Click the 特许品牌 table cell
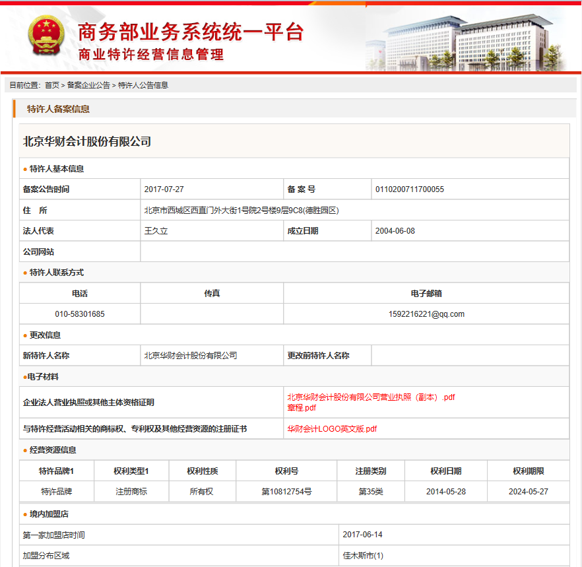Viewport: 582px width, 567px height. tap(57, 492)
